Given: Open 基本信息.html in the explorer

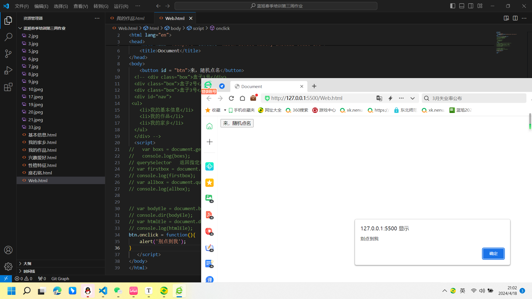Looking at the screenshot, I should 61,135.
